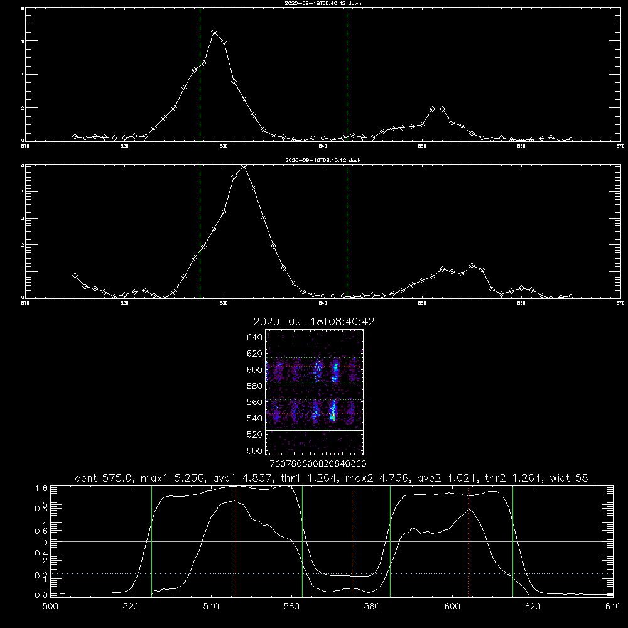Click 'ave1 4.837' in the stats line
The height and width of the screenshot is (628, 628).
point(242,478)
